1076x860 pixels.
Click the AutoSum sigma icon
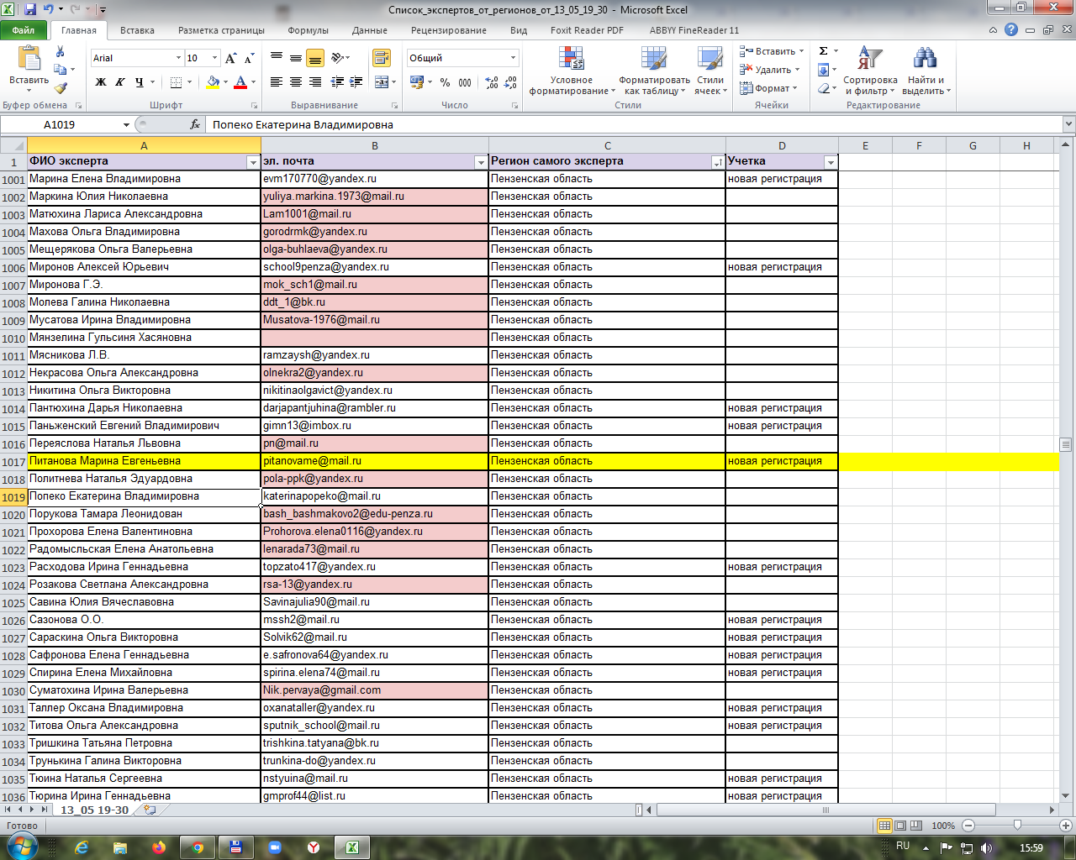[x=824, y=51]
